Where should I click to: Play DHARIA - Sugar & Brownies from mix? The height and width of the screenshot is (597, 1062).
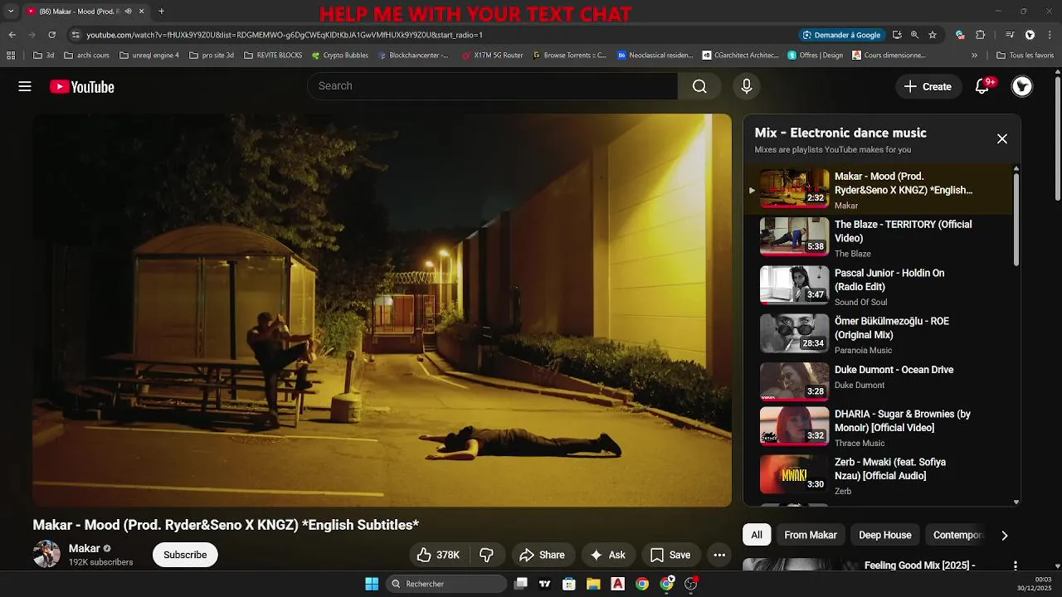coord(878,428)
